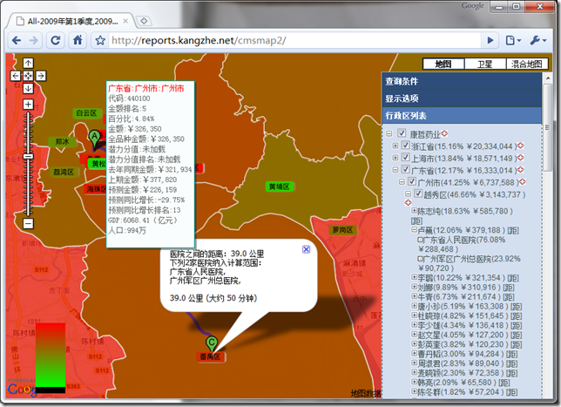Reload the page with the refresh icon
Viewport: 561px width, 407px height.
56,40
